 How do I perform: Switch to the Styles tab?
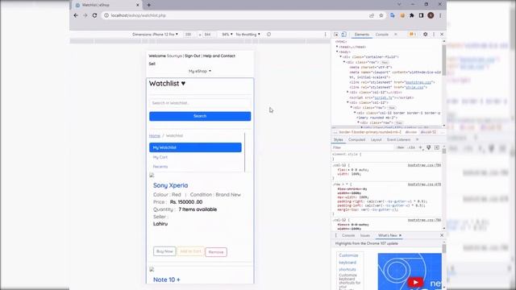tap(339, 139)
